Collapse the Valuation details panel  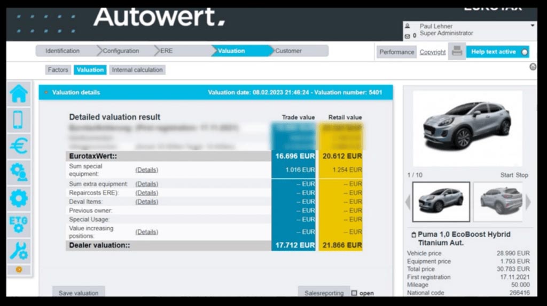click(x=46, y=92)
